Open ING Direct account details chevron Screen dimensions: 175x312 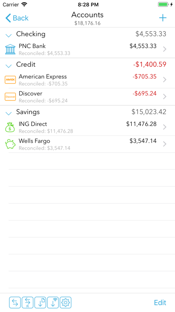pos(164,127)
